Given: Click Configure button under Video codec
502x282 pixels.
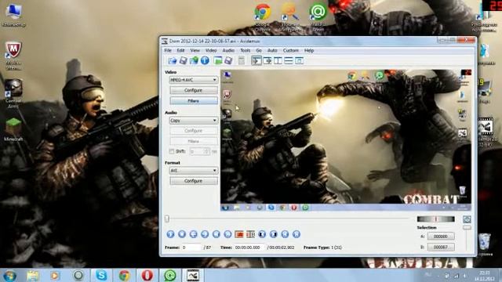Looking at the screenshot, I should pyautogui.click(x=194, y=90).
